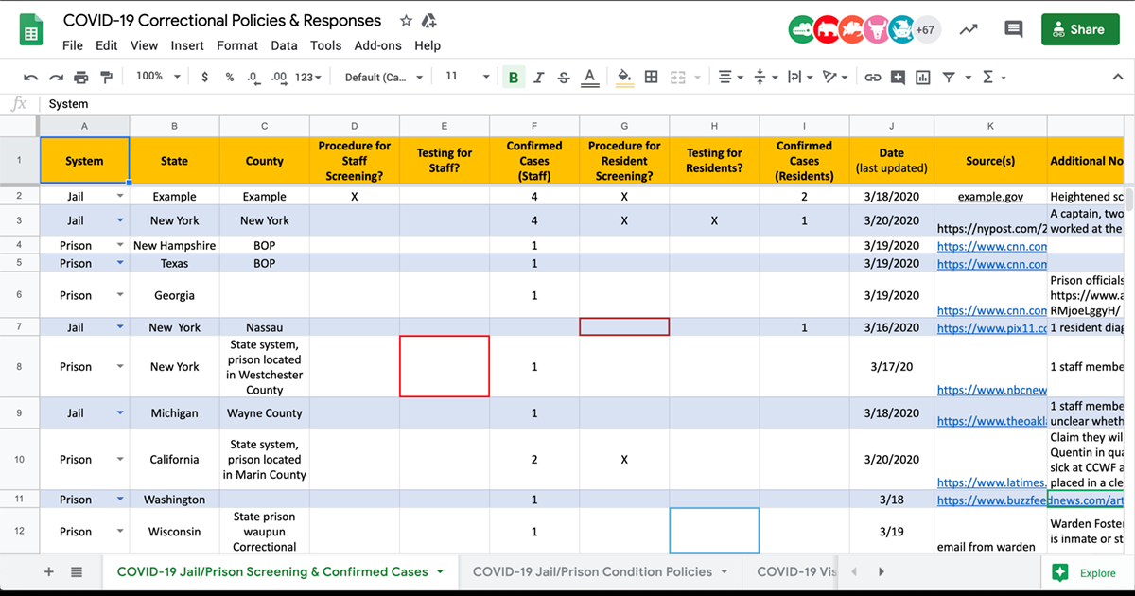Click the Share button
Viewport: 1135px width, 596px height.
click(1079, 29)
